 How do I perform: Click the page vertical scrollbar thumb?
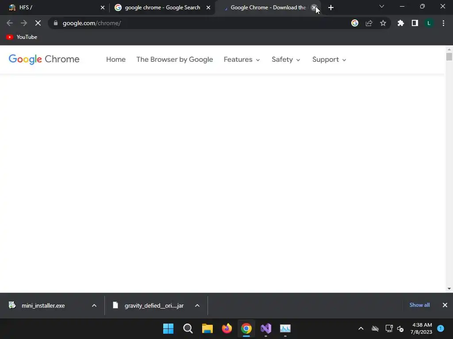point(449,56)
